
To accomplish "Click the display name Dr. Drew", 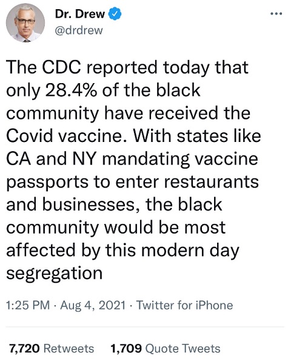I will click(80, 14).
